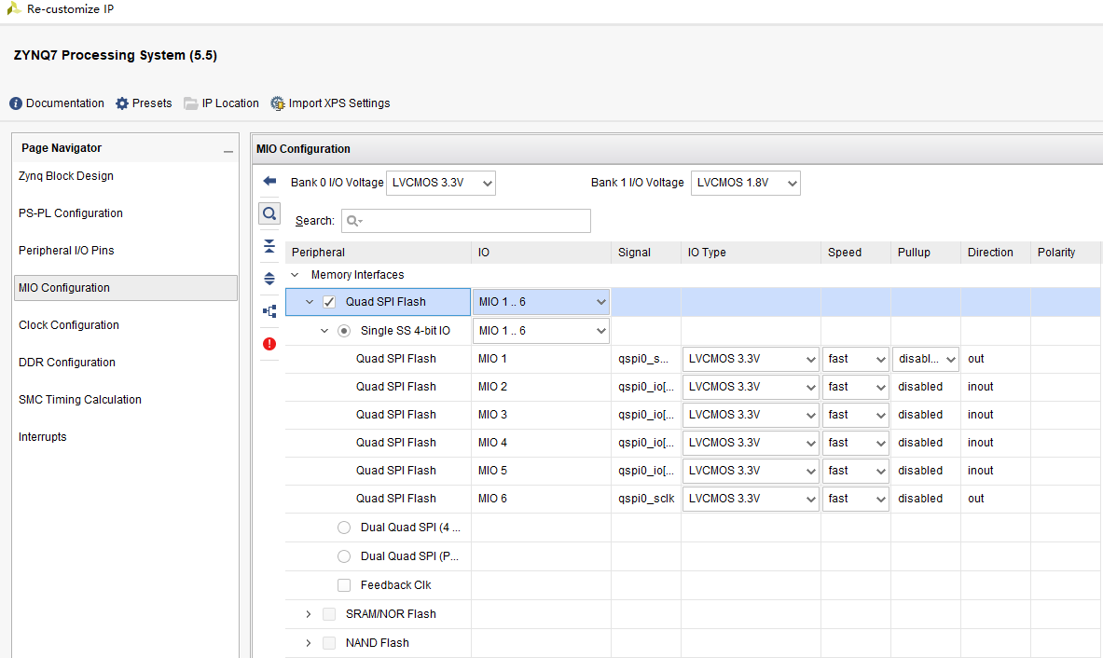Viewport: 1103px width, 658px height.
Task: Uncheck the Quad SPI Flash checkbox
Action: (x=328, y=302)
